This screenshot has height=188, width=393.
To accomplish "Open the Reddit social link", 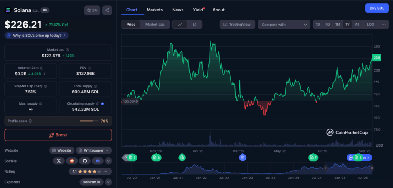I will [x=72, y=161].
